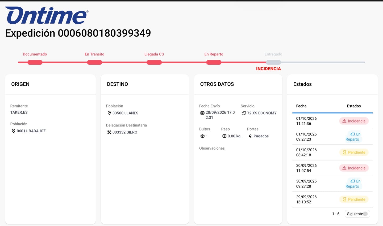Click the DESTINO card title

pyautogui.click(x=117, y=84)
